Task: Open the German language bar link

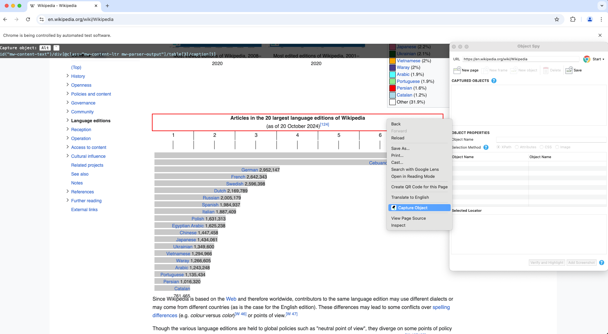Action: [249, 170]
